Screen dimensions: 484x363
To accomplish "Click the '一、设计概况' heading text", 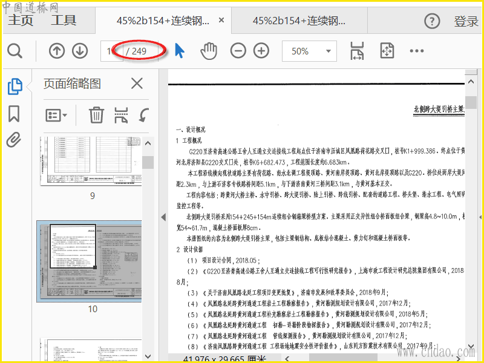I will [x=191, y=129].
